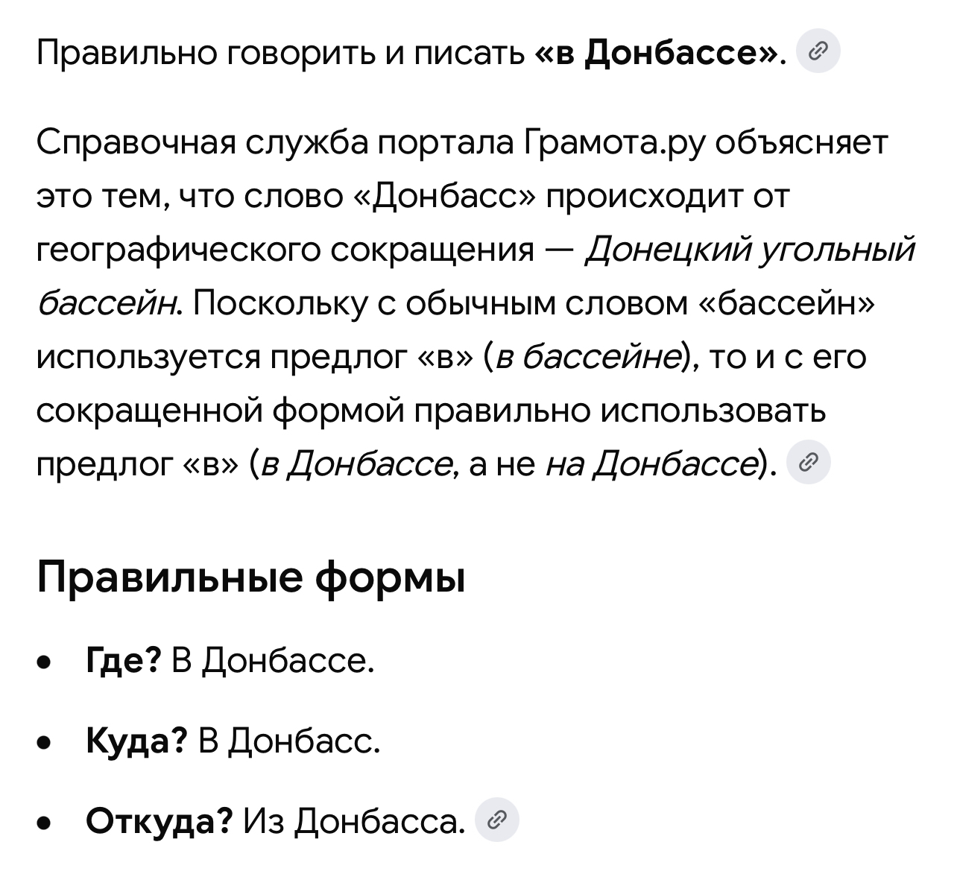Click italic phrase «в бассейне»
The height and width of the screenshot is (874, 957).
(588, 357)
